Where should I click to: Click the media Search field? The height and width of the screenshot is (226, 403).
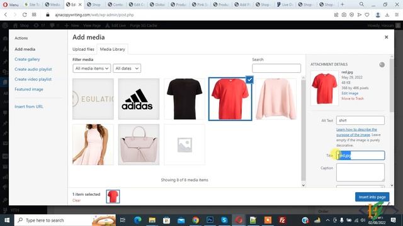pyautogui.click(x=276, y=68)
